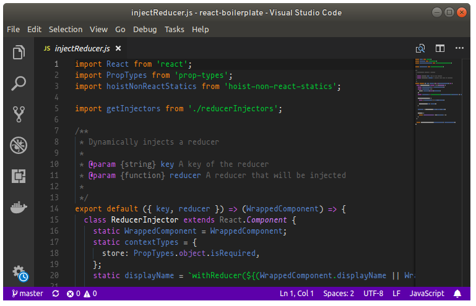Click the @param {function} reducer comment line

[212, 176]
